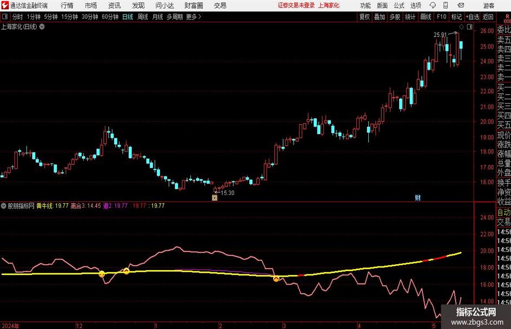Expand the 股朋指标网 indicator dropdown arrow
This screenshot has height=329, width=511.
click(x=4, y=205)
